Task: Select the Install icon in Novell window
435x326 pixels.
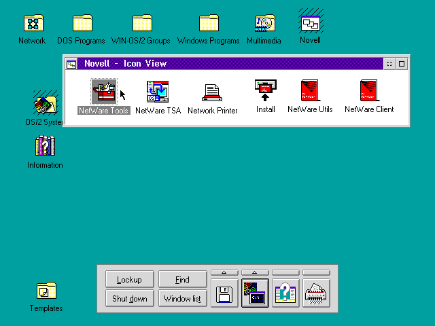Action: coord(266,90)
